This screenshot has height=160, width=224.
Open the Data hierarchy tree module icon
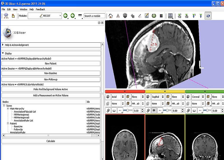118,16
